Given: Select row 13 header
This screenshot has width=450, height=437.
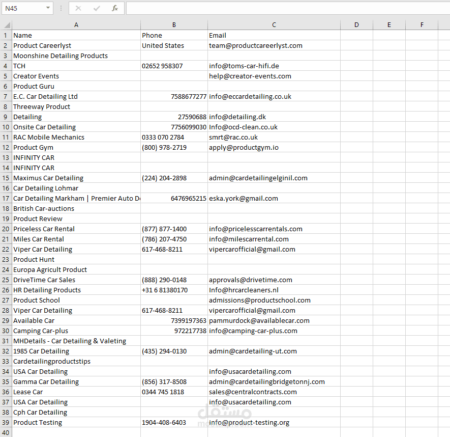Looking at the screenshot, I should pos(6,157).
